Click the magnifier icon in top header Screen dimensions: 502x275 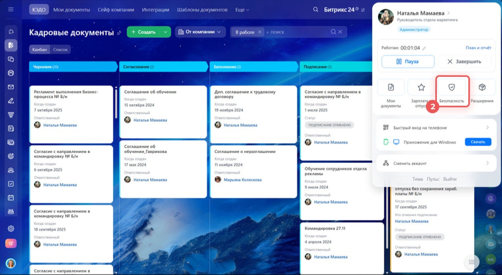pyautogui.click(x=316, y=10)
